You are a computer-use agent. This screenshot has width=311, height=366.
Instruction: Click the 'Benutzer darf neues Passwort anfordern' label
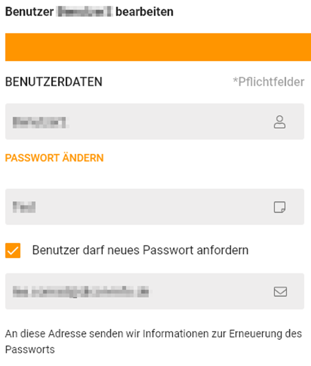[140, 250]
